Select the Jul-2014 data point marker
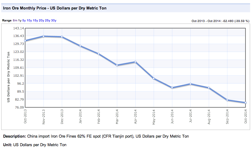This screenshot has width=251, height=148. point(190,84)
